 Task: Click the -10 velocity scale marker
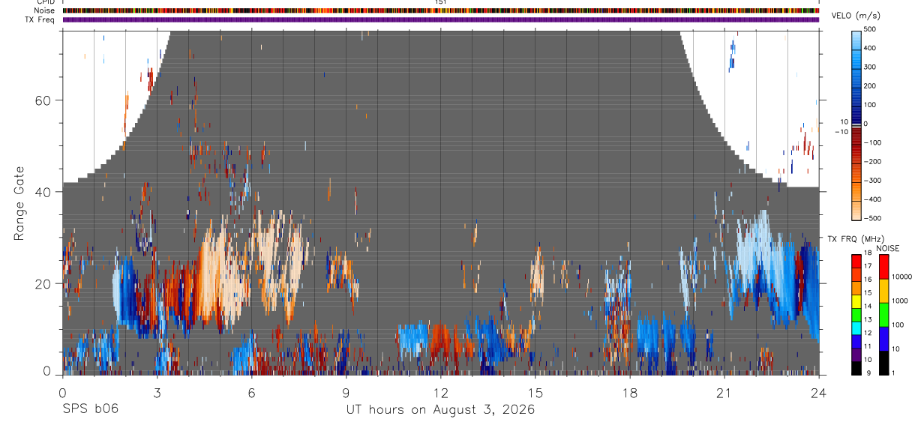840,131
